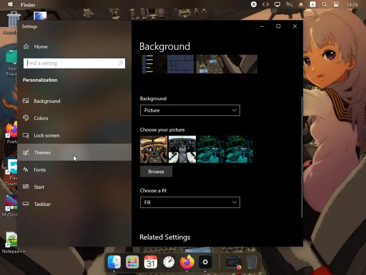
Task: Open Firefox from the dock
Action: click(187, 262)
